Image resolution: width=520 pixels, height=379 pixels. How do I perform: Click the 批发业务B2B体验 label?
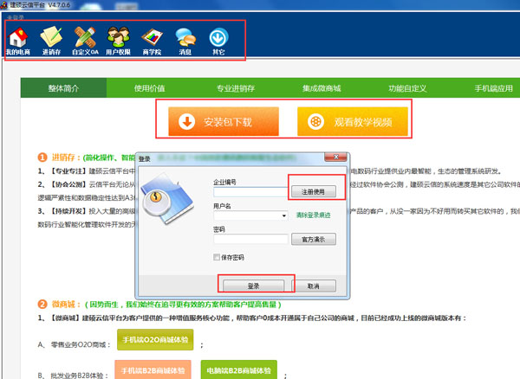[80, 376]
